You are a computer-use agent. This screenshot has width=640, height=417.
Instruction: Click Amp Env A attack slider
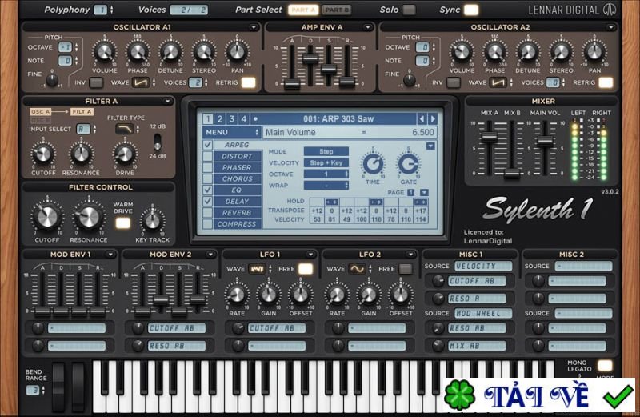click(x=292, y=84)
